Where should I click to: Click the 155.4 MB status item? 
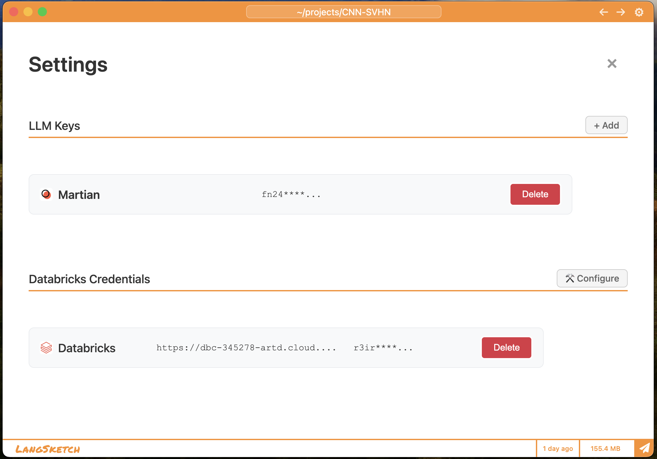(605, 449)
